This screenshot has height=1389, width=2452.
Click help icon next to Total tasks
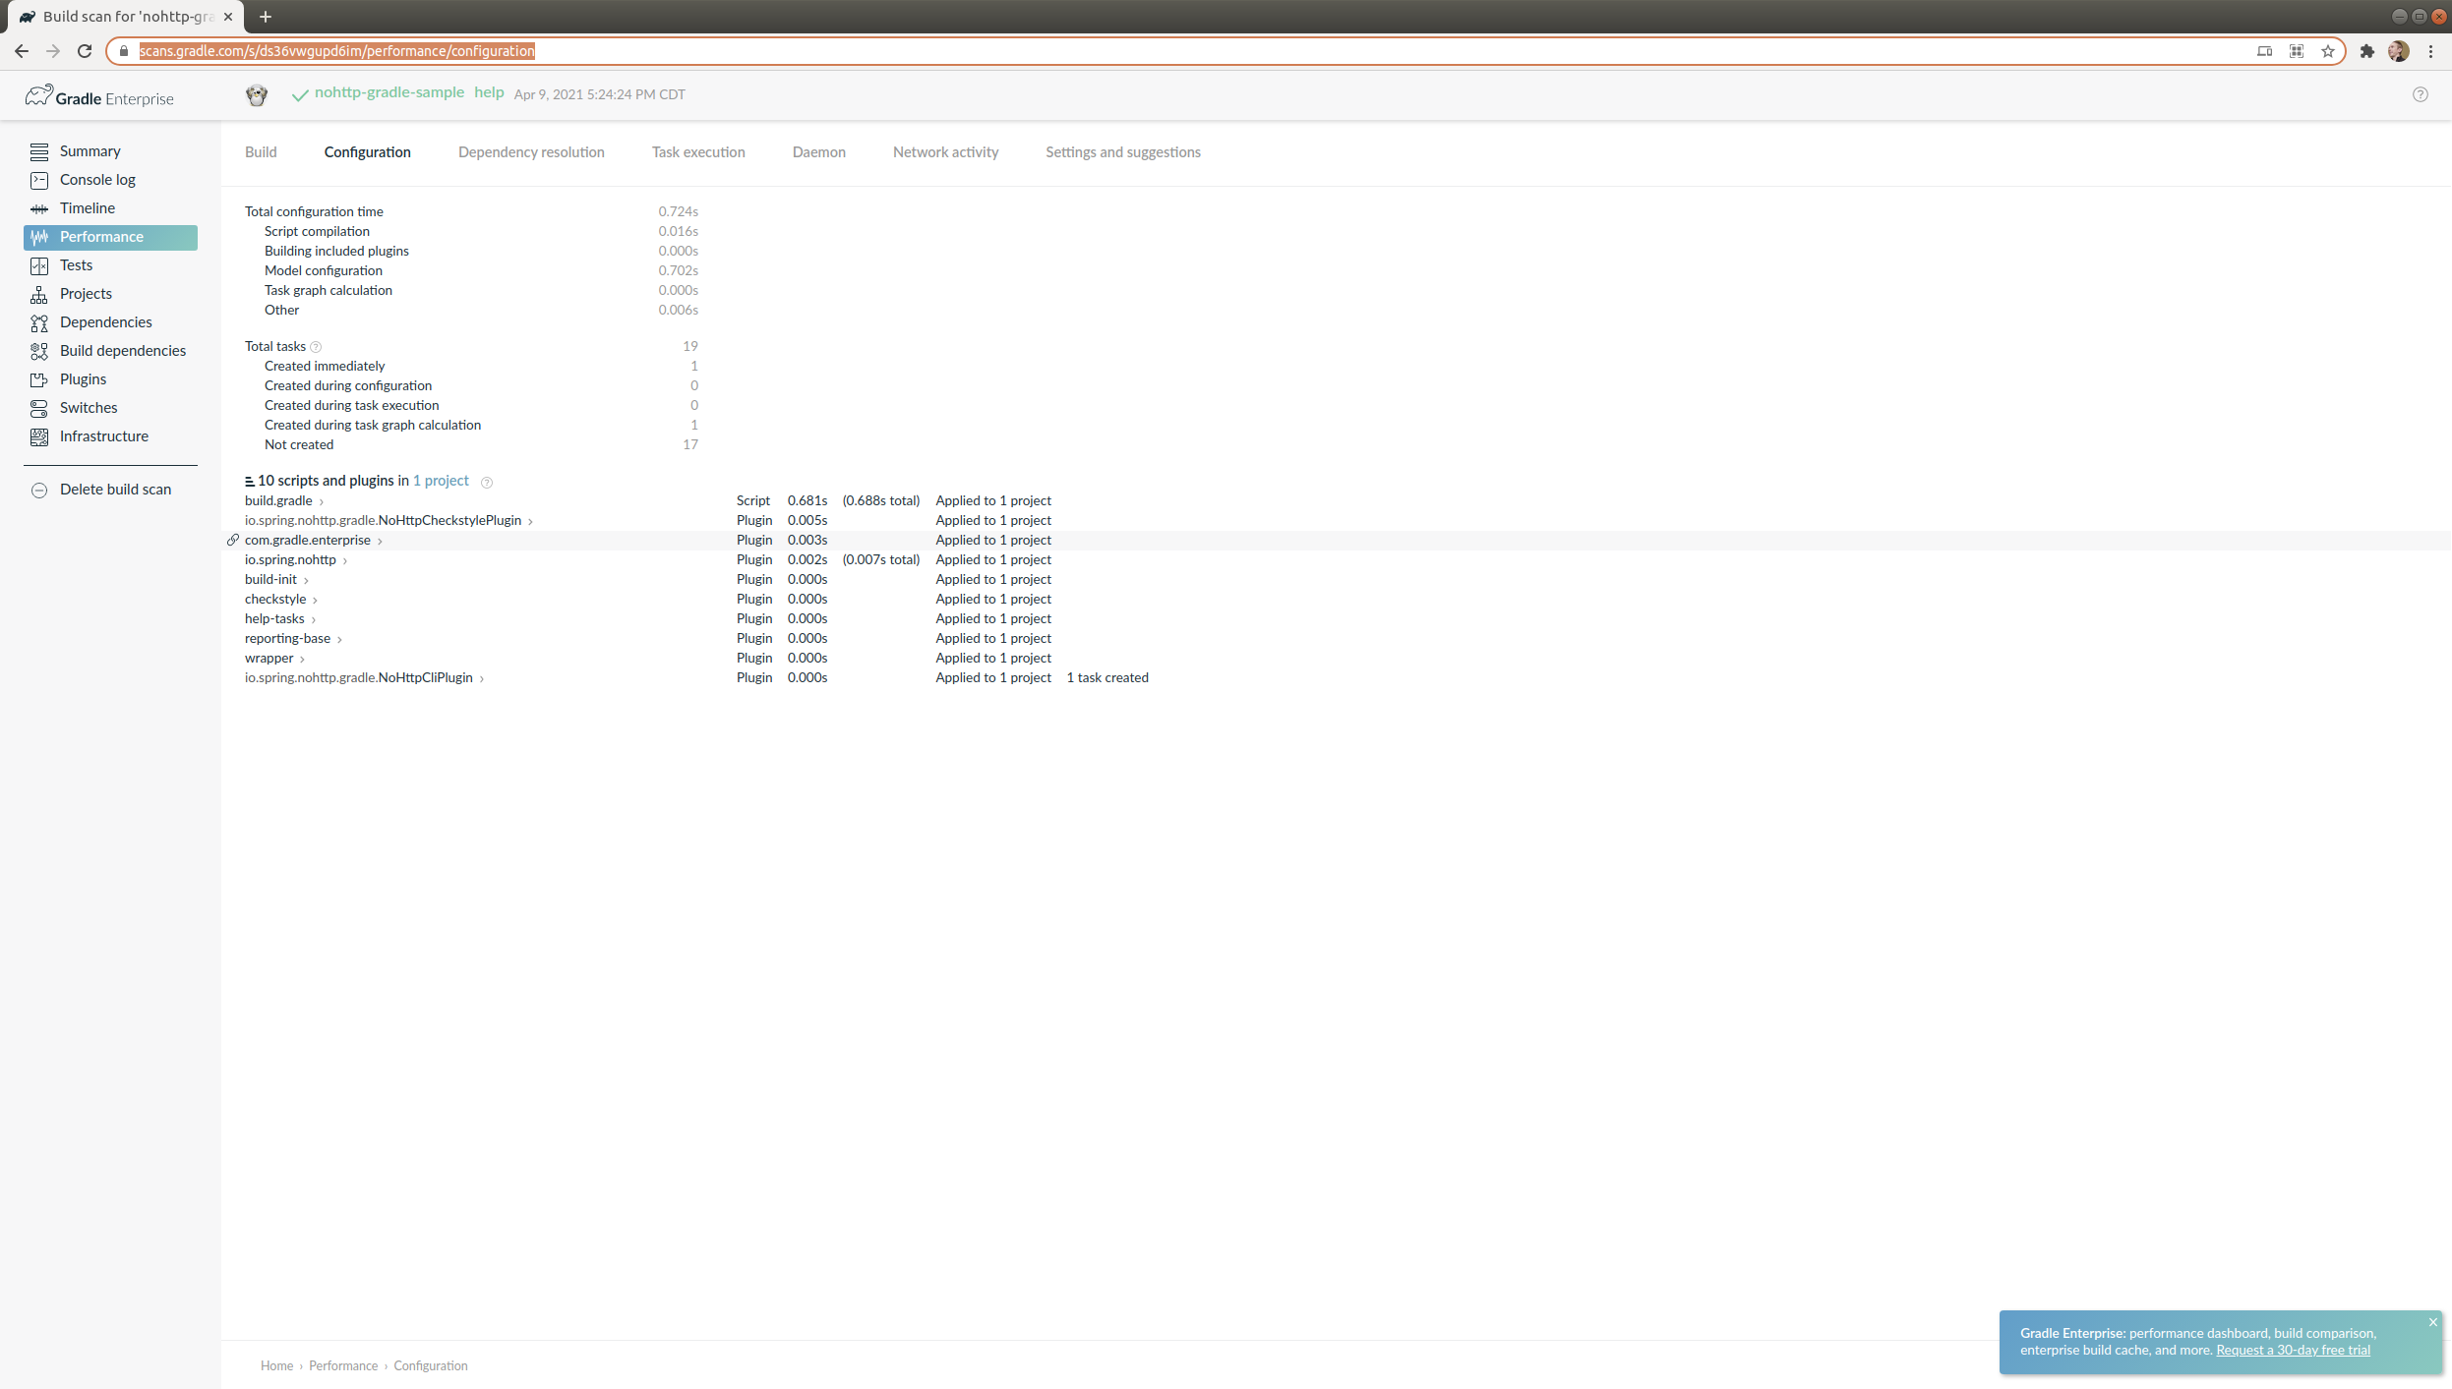click(x=316, y=347)
